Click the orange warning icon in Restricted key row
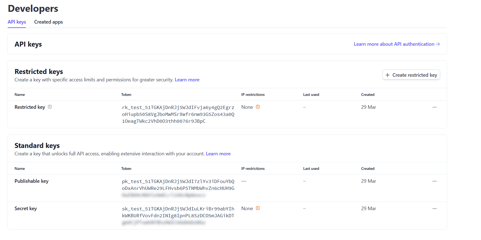This screenshot has width=481, height=240. [x=258, y=107]
